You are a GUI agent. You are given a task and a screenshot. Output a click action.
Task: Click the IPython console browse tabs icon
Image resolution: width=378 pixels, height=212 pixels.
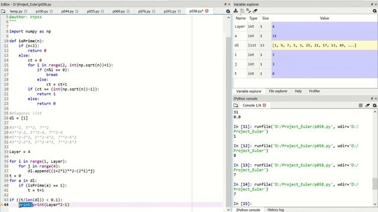tap(236, 105)
